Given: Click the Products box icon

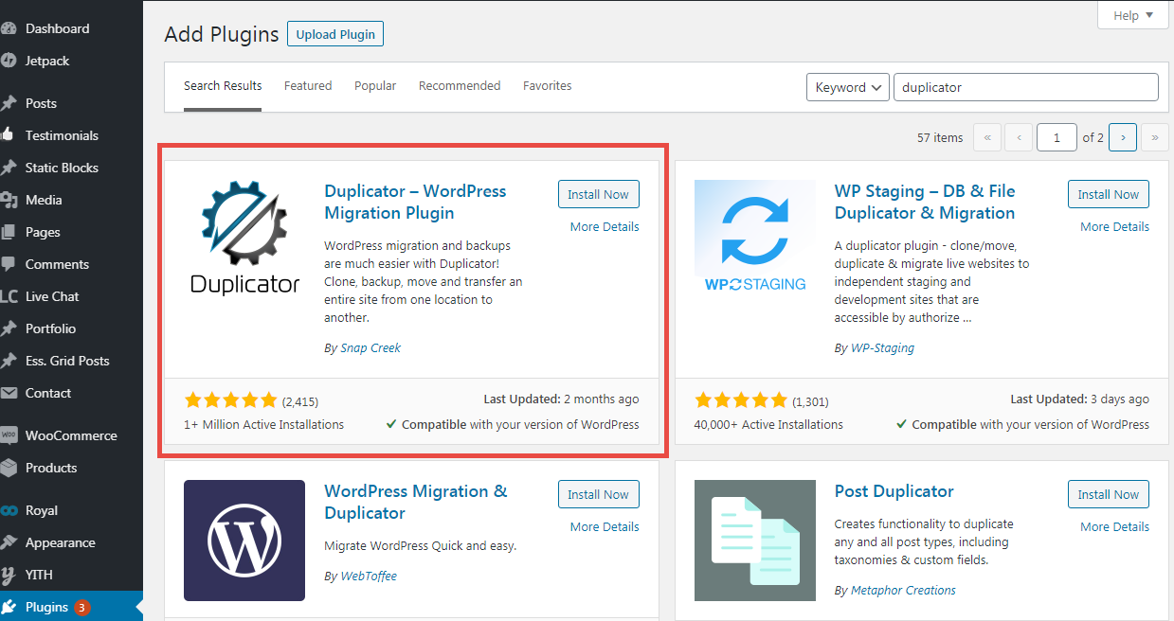Looking at the screenshot, I should pyautogui.click(x=8, y=468).
